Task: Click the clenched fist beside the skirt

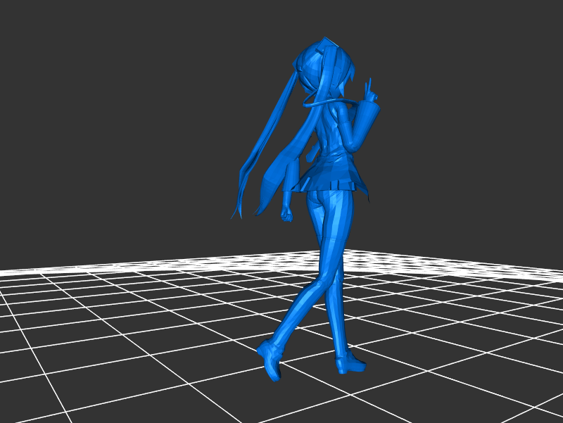Action: coord(286,214)
